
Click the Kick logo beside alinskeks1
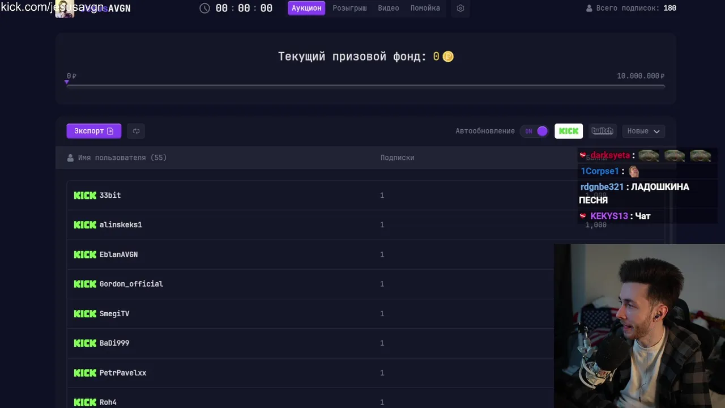point(85,225)
